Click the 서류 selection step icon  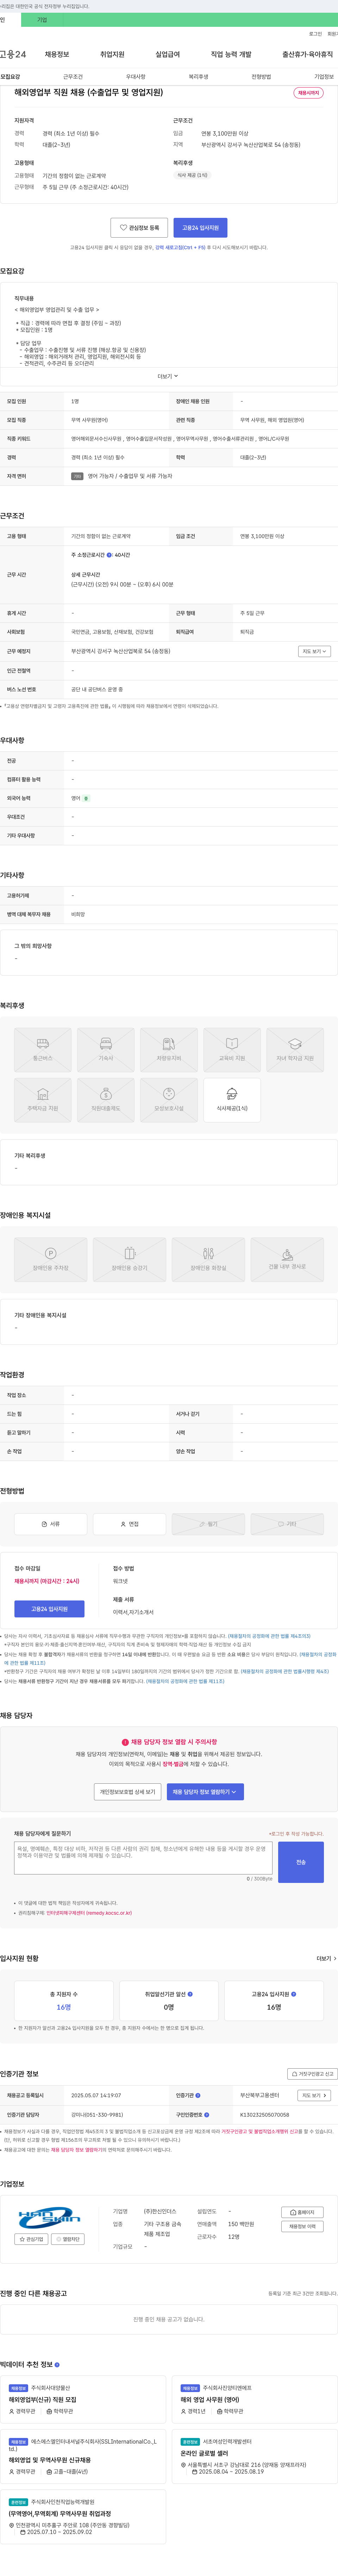click(x=51, y=1524)
